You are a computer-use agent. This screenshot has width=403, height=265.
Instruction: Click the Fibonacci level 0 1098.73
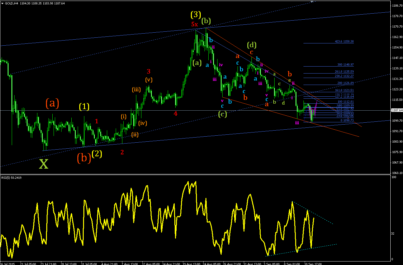point(347,120)
